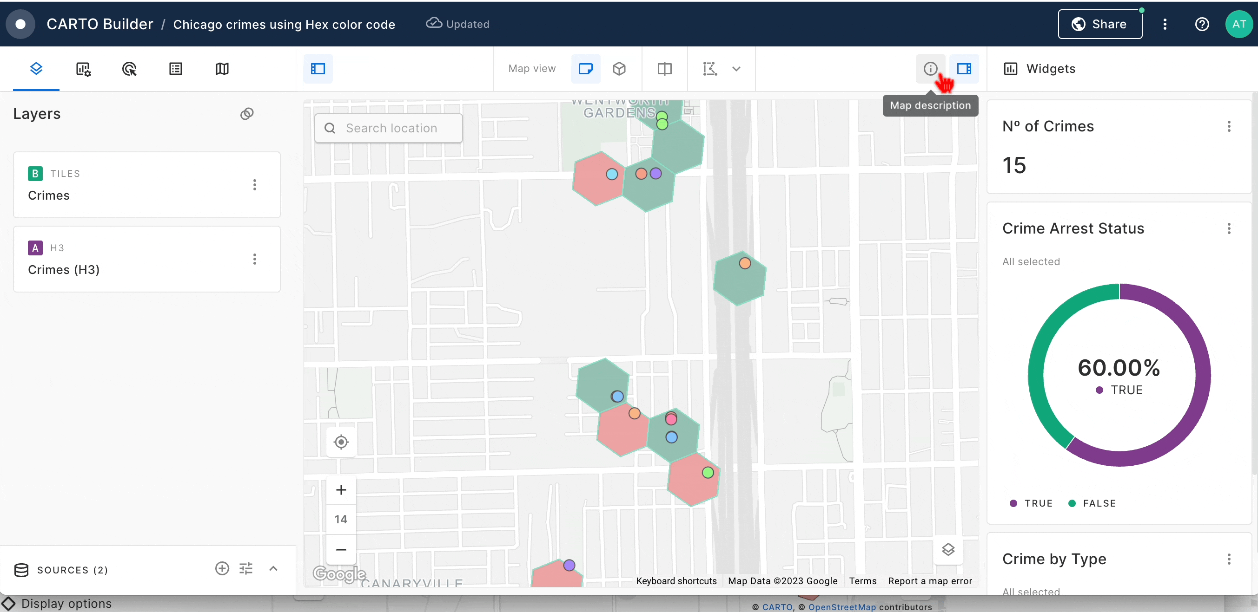Select the Crimes (H3) layer card
Image resolution: width=1258 pixels, height=612 pixels.
pyautogui.click(x=146, y=259)
